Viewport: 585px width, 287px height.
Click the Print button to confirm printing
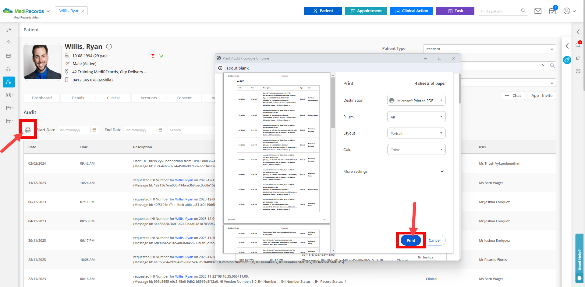coord(410,240)
